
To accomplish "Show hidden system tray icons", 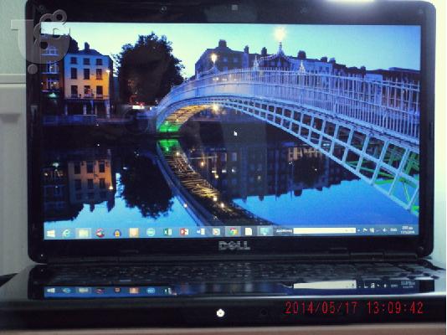I will pyautogui.click(x=358, y=229).
